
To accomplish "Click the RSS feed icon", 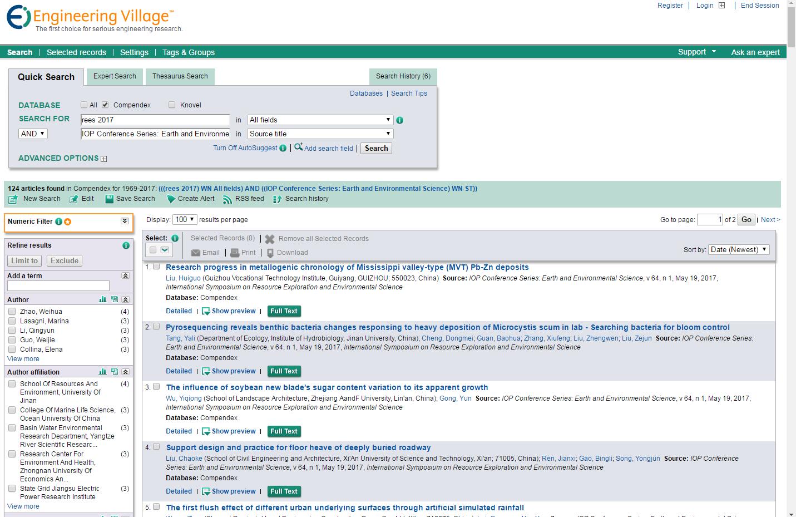I will [x=227, y=199].
